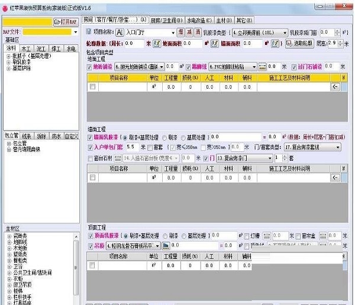Click the 施工工艺及材料说明 header in 地面工程 table
Screen dimensions: 355x305
(289, 78)
